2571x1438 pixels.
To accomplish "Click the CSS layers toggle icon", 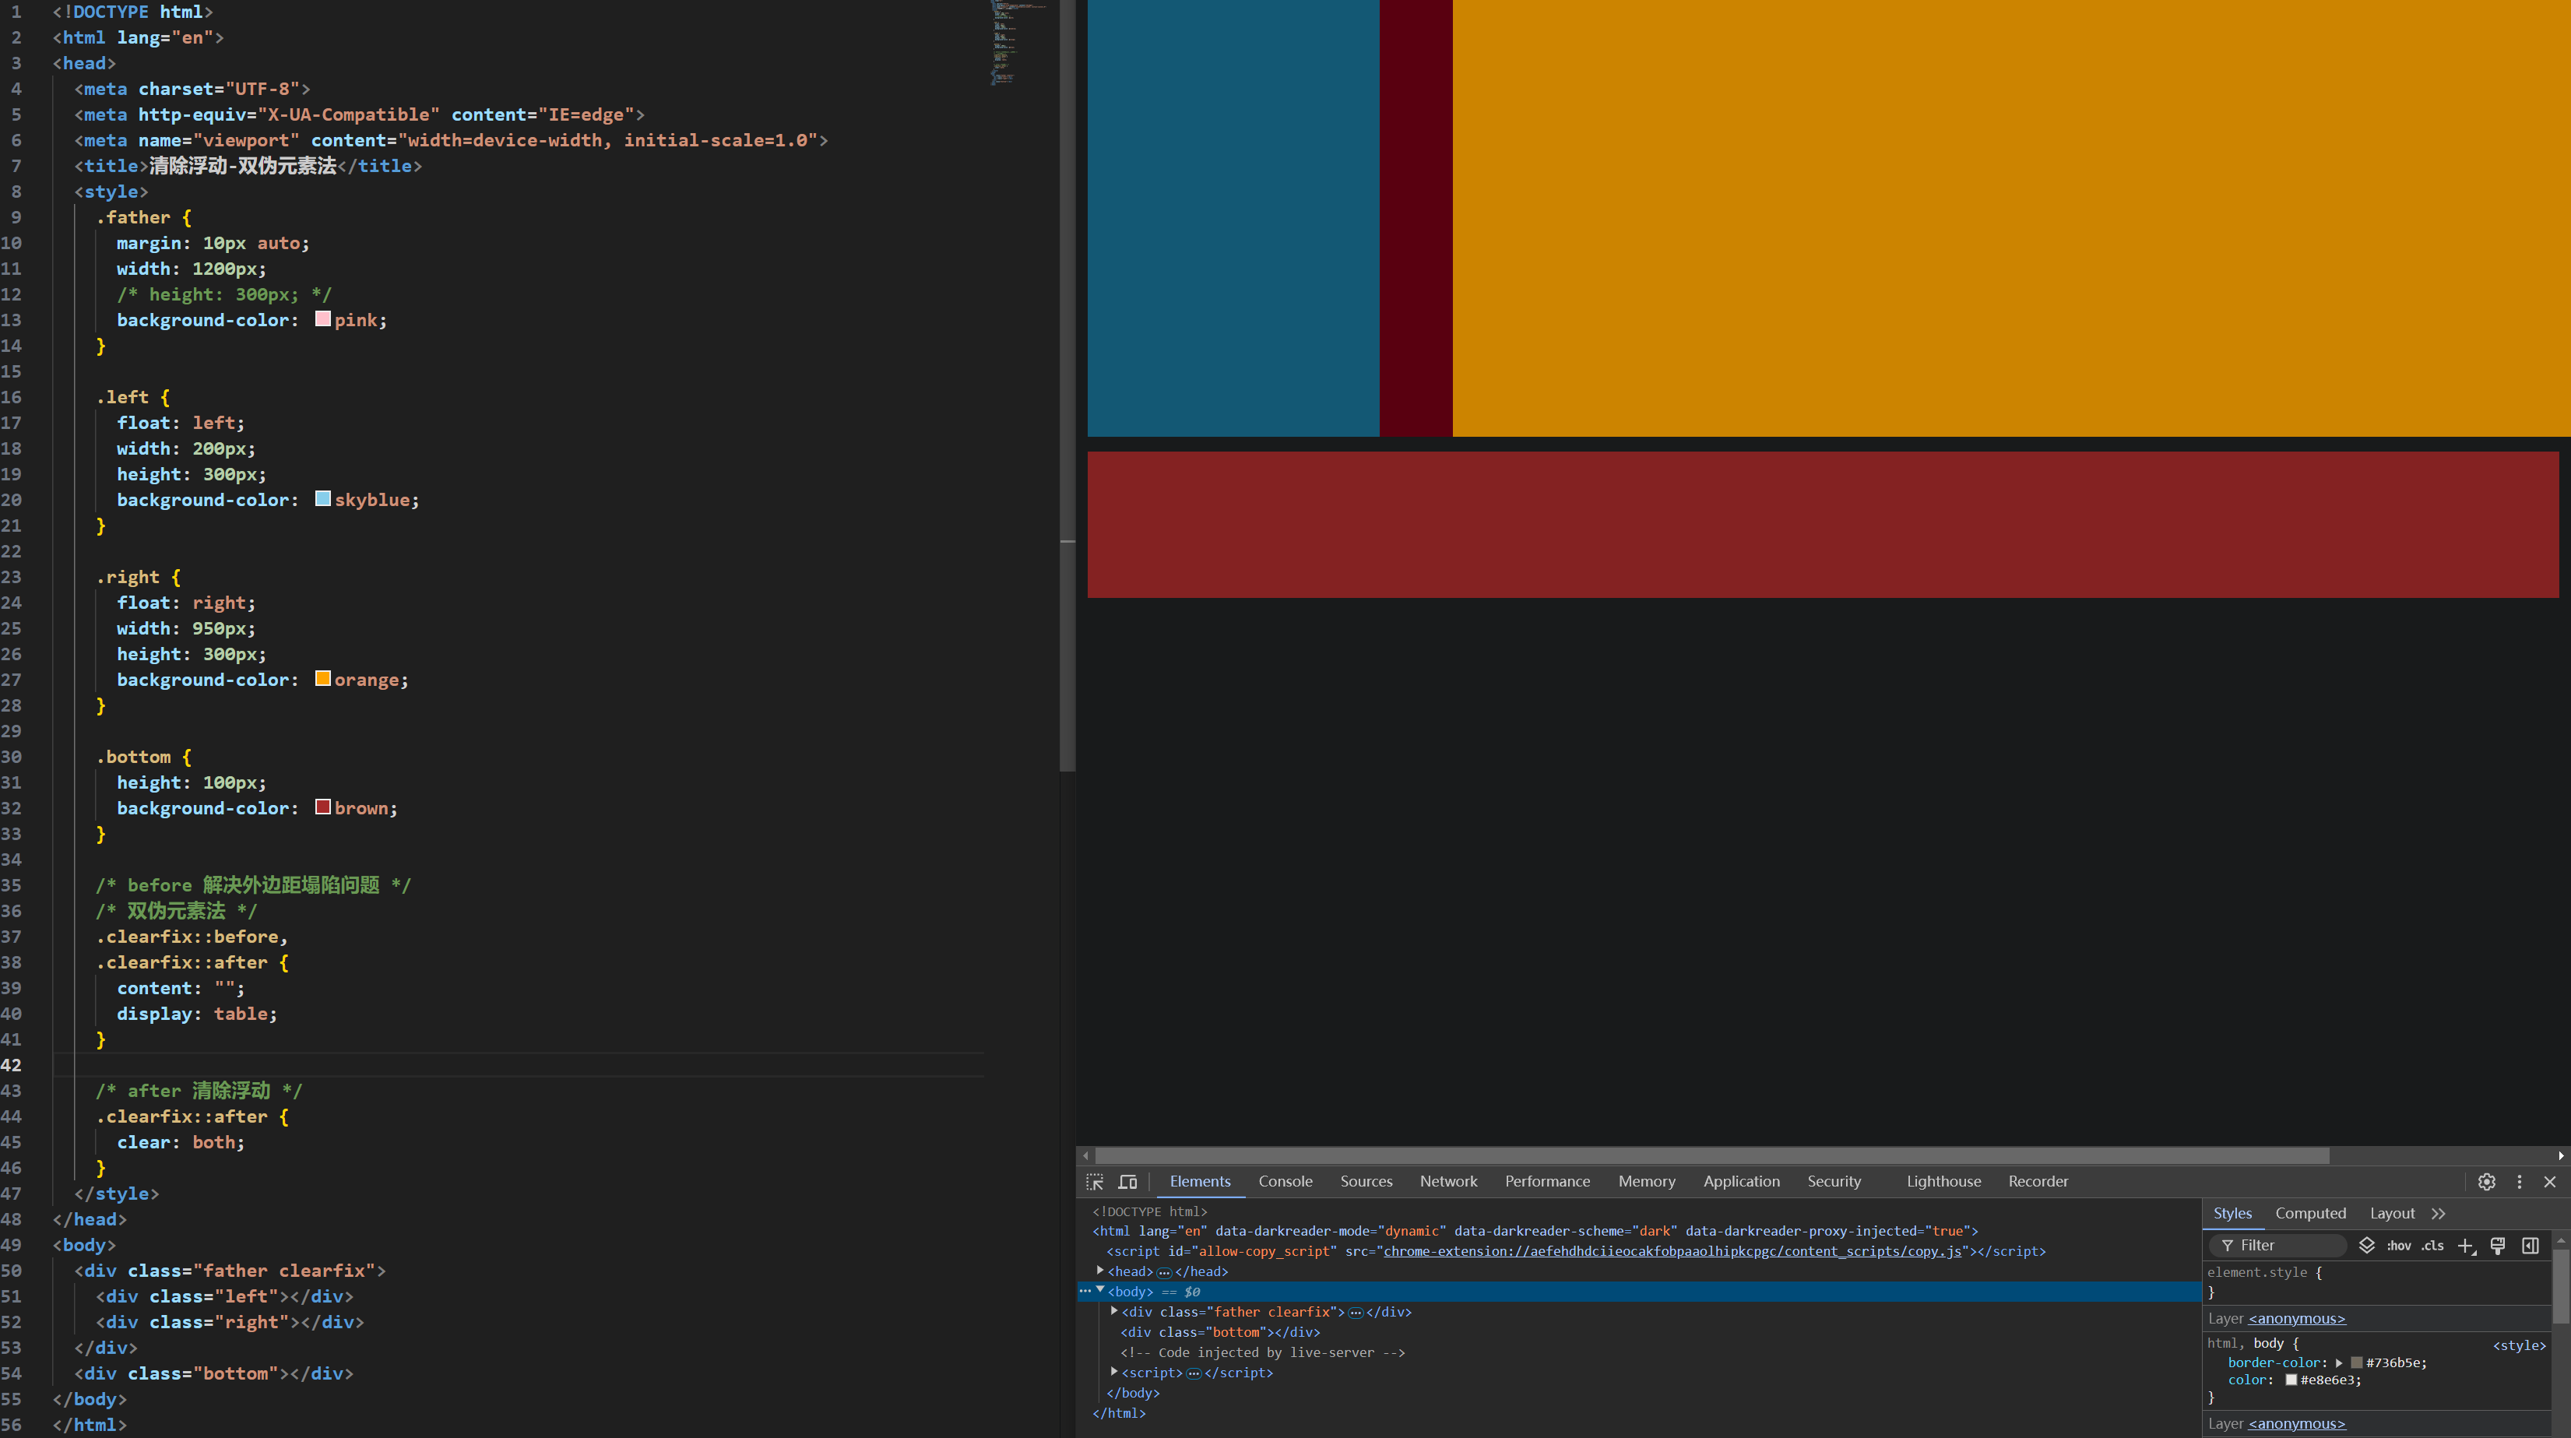I will click(x=2366, y=1246).
